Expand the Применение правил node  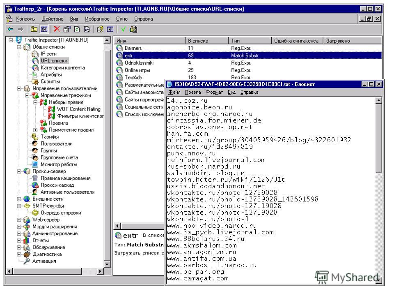point(35,130)
